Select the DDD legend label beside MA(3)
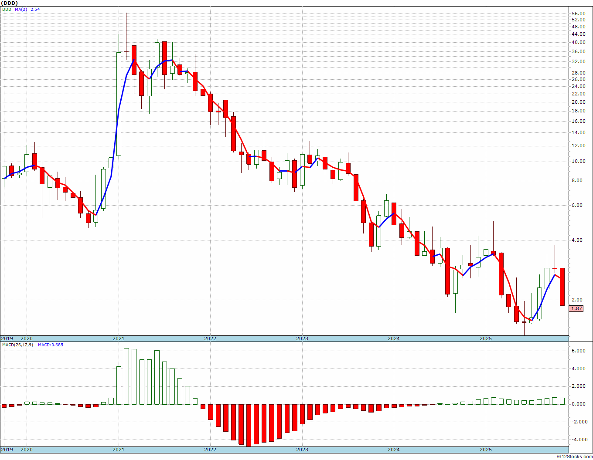 click(7, 9)
